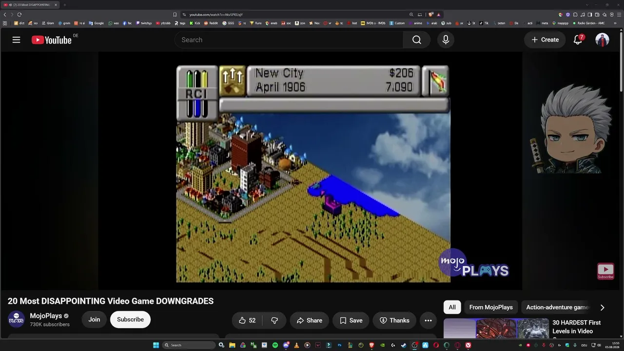This screenshot has width=624, height=351.
Task: Open the taskbar clock and date
Action: point(611,345)
